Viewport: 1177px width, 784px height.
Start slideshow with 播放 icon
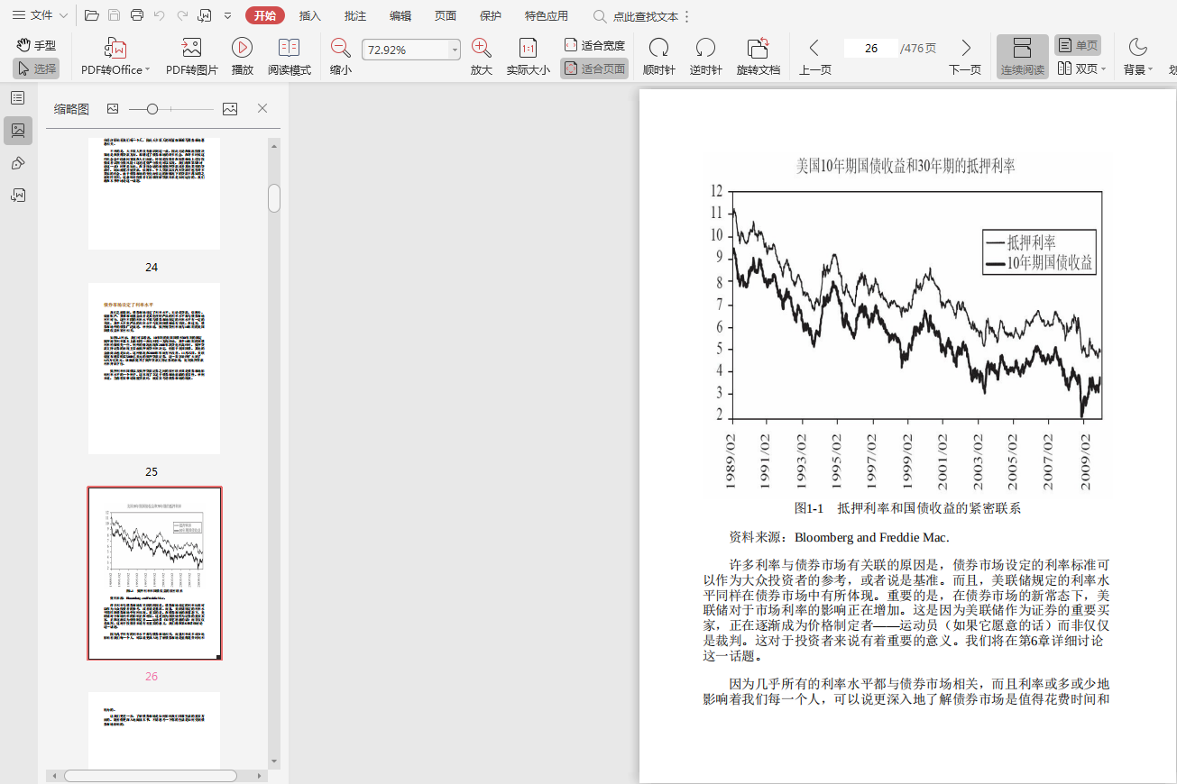tap(242, 49)
